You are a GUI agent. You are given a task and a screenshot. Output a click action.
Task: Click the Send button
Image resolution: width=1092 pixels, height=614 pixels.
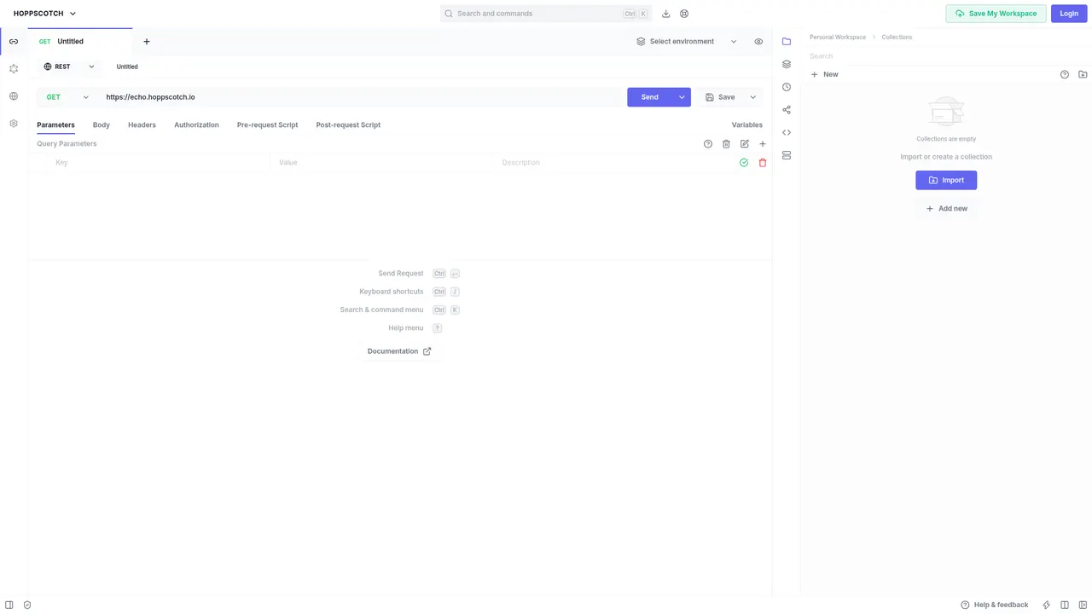(x=650, y=97)
